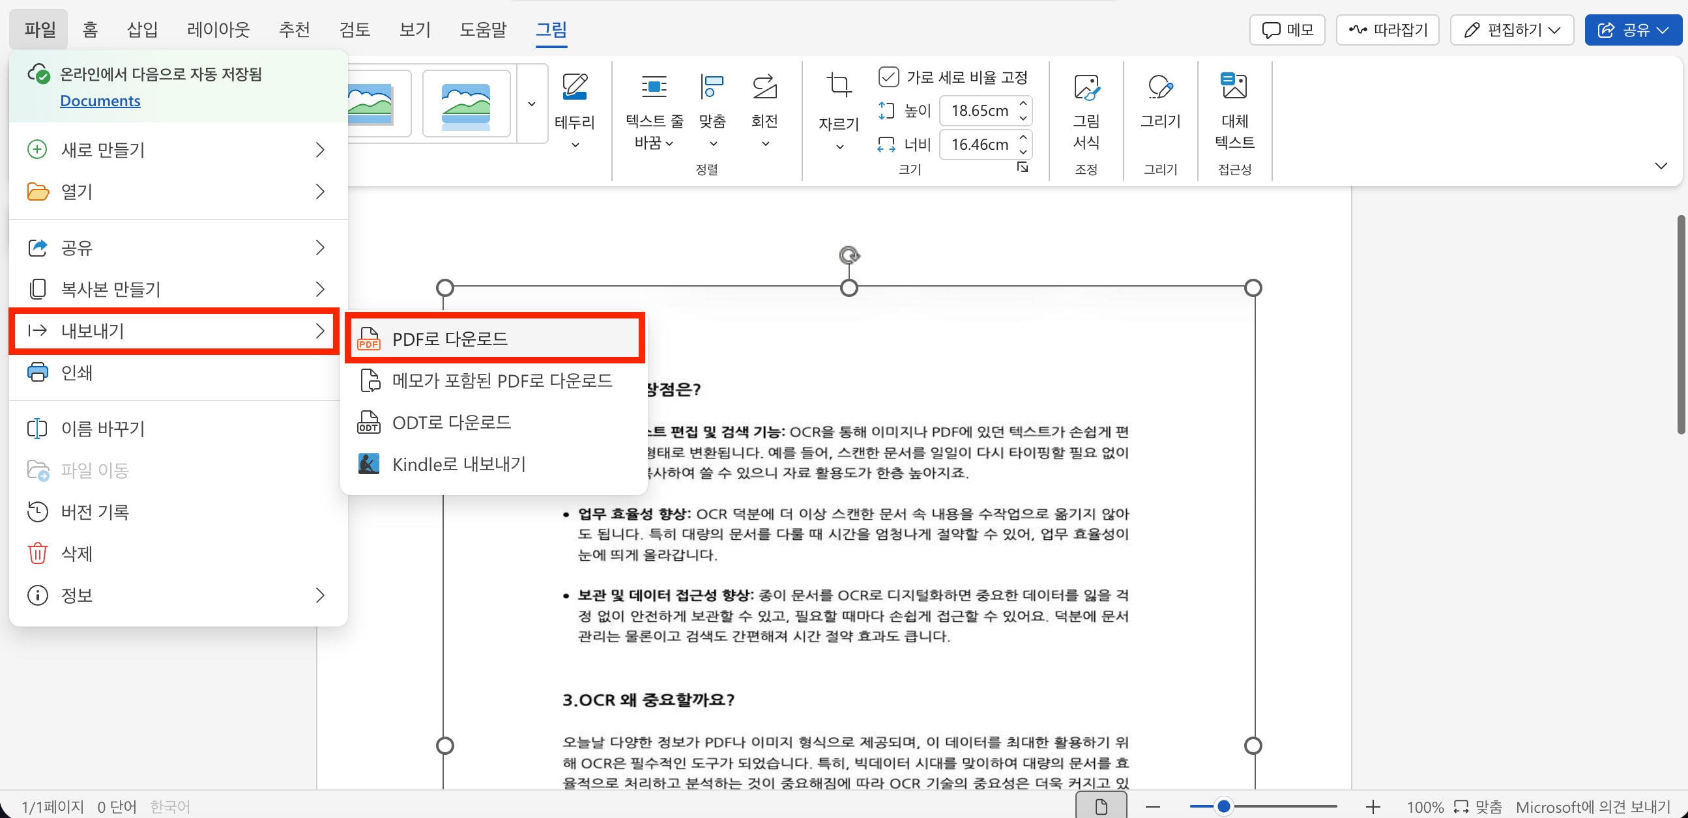Open the Picture Format (그림 서식) icon
The height and width of the screenshot is (818, 1688).
tap(1086, 88)
